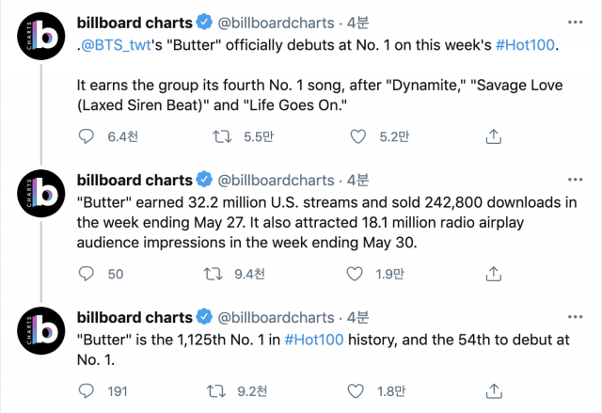
Task: Share the second tweet about streams
Action: (x=492, y=274)
